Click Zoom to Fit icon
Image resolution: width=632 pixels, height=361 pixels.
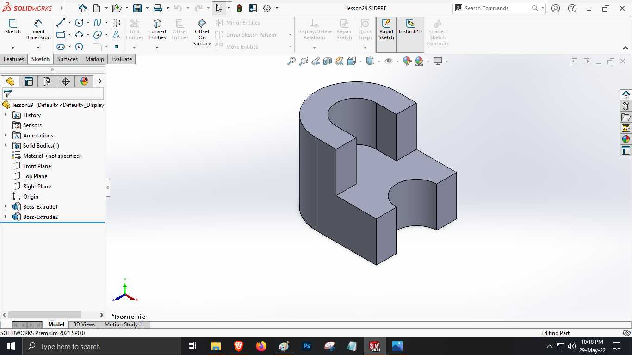click(x=291, y=61)
